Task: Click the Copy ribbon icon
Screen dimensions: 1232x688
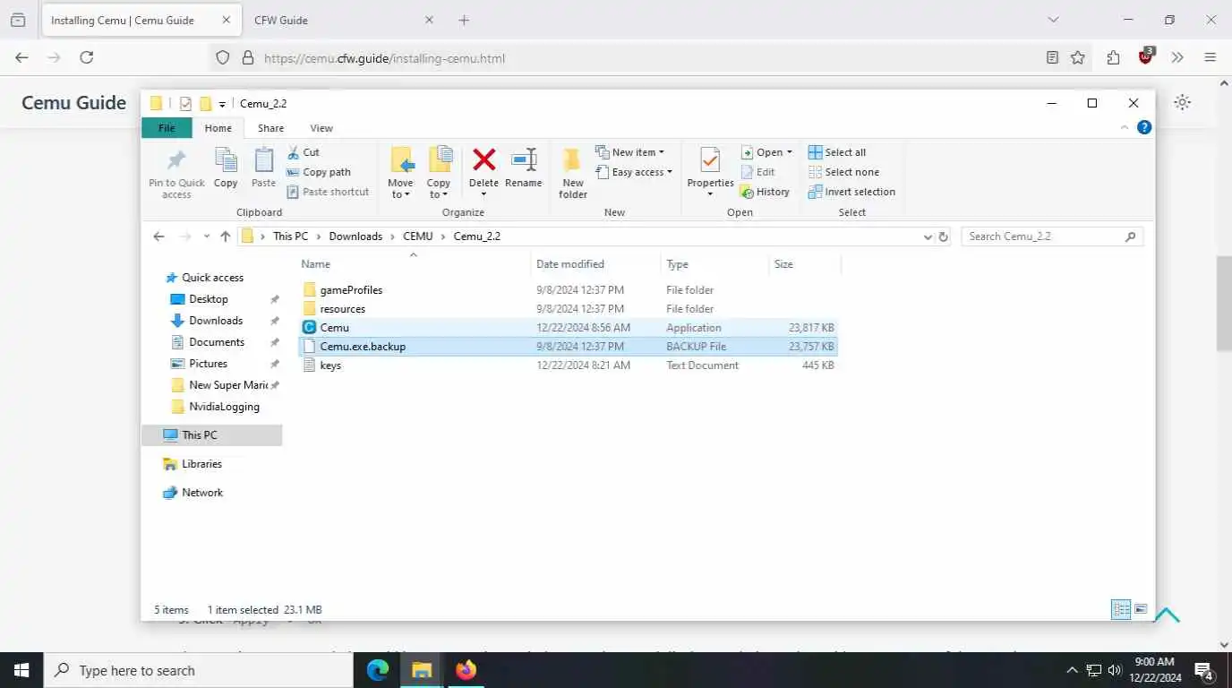Action: [226, 168]
